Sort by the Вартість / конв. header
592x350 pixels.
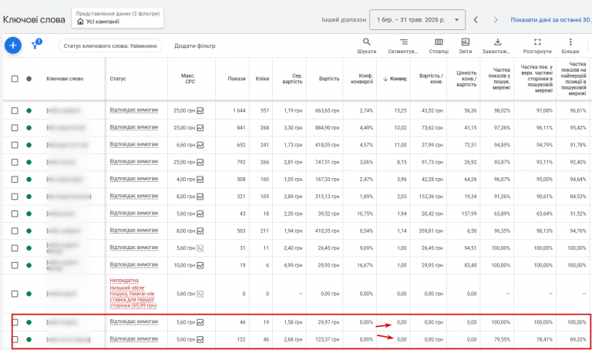(431, 79)
